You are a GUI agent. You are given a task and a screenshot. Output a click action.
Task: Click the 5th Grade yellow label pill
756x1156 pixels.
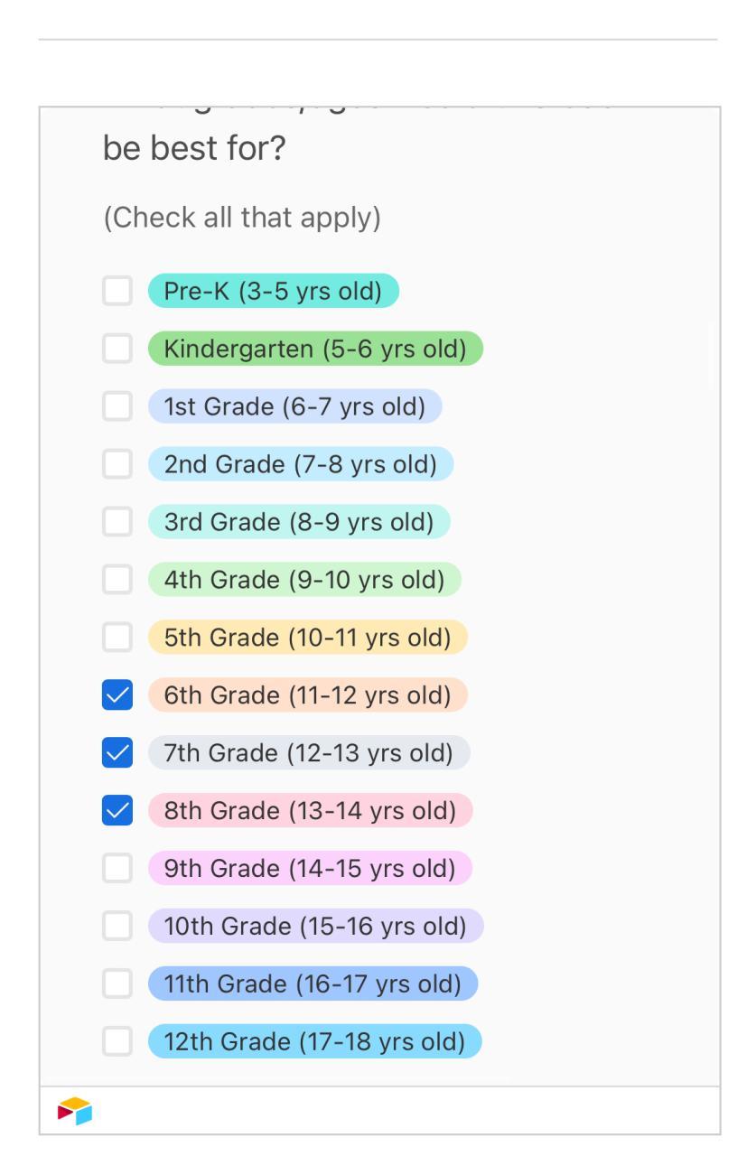(308, 638)
